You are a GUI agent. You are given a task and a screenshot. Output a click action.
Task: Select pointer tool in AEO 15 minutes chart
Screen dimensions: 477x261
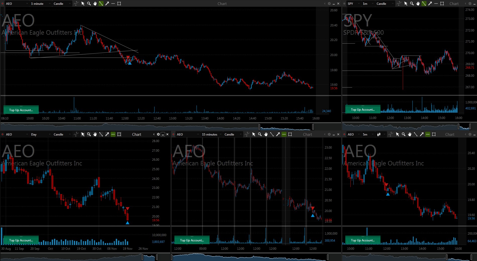tap(254, 134)
